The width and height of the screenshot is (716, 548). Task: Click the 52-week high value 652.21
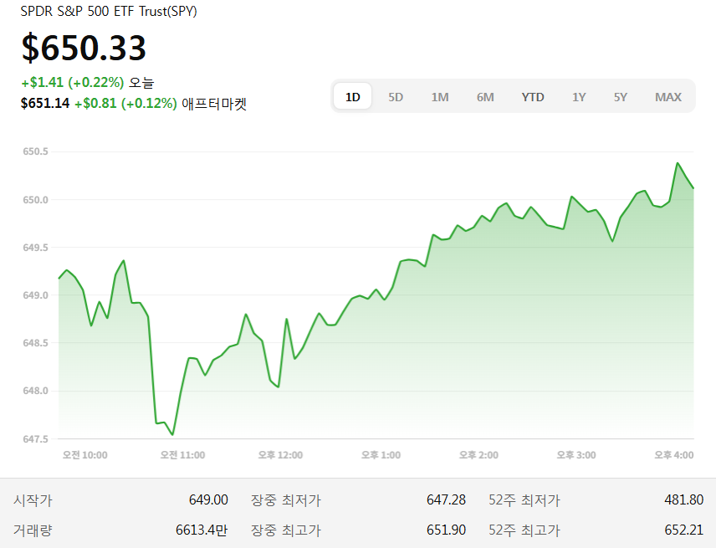coord(684,530)
